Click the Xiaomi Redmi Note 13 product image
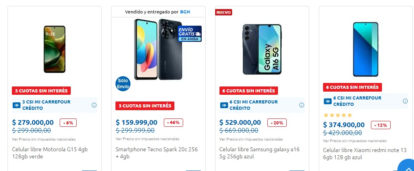This screenshot has width=414, height=171. [x=366, y=49]
